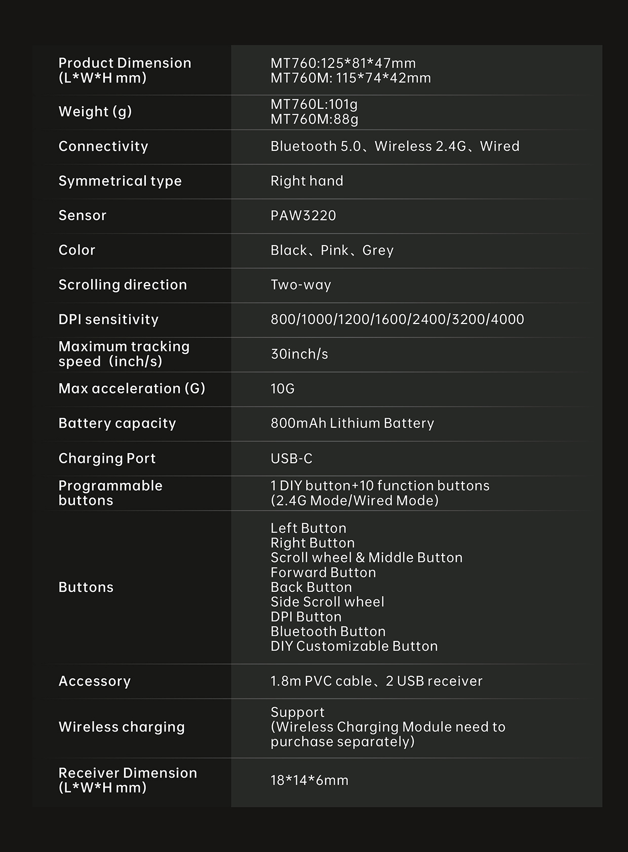Viewport: 628px width, 852px height.
Task: Click the USB-C charging port value
Action: [291, 458]
